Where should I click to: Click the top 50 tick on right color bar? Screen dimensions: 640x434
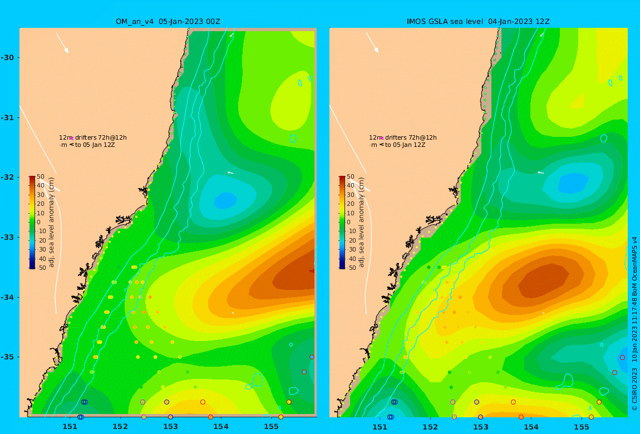tap(351, 176)
